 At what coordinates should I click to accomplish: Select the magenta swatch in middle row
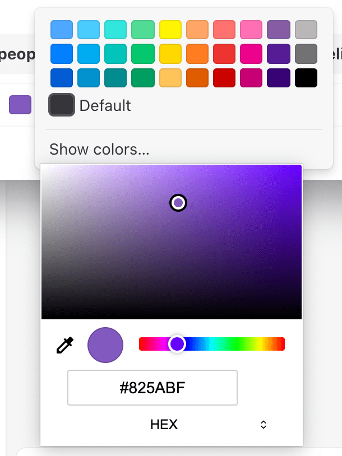251,54
